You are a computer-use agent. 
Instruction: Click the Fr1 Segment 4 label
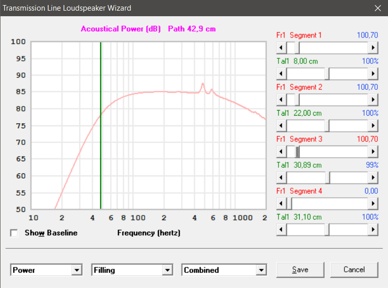[x=299, y=191]
